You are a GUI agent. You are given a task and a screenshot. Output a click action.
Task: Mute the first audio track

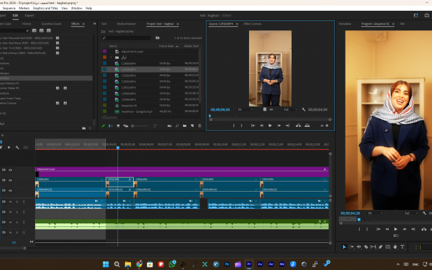pos(10,202)
